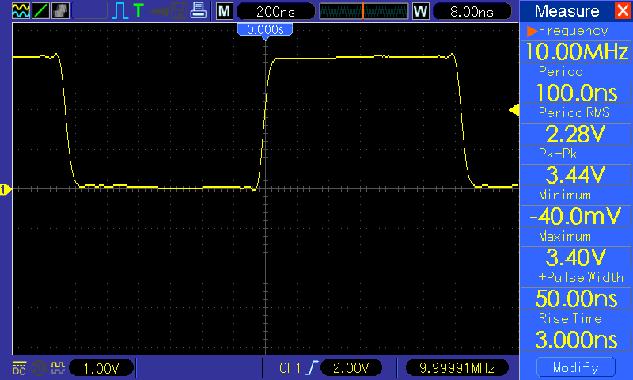Viewport: 633px width, 380px height.
Task: Click the Modify button
Action: (576, 367)
